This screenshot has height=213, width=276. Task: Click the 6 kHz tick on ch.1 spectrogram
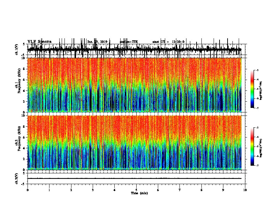click(24, 80)
